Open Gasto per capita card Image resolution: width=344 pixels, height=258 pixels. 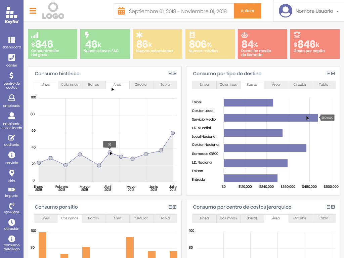(315, 44)
